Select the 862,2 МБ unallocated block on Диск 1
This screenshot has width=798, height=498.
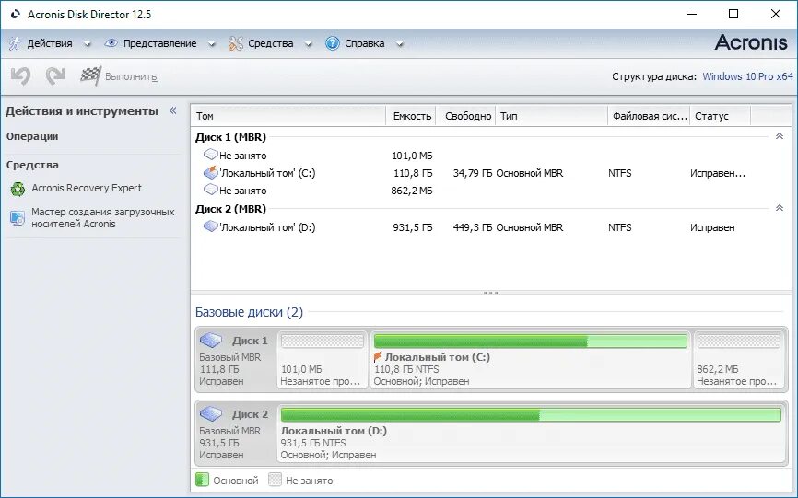click(739, 360)
